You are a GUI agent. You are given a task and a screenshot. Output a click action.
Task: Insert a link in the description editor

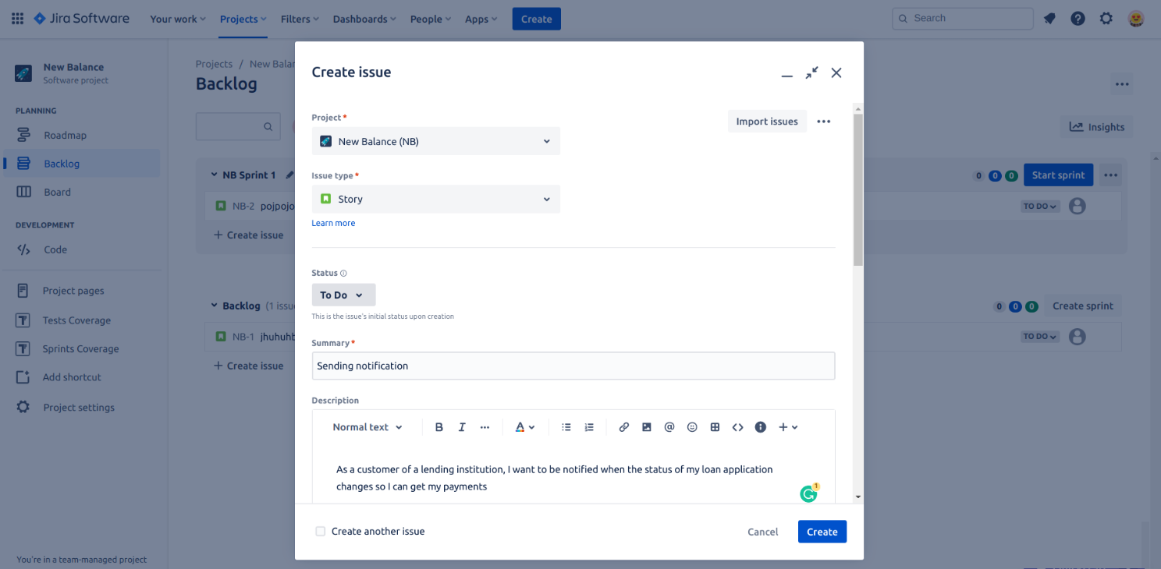(x=623, y=426)
